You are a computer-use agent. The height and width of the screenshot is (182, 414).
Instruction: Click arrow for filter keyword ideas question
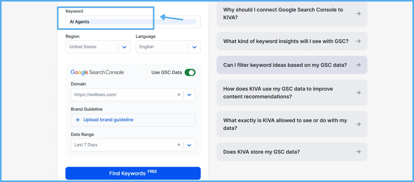point(358,65)
